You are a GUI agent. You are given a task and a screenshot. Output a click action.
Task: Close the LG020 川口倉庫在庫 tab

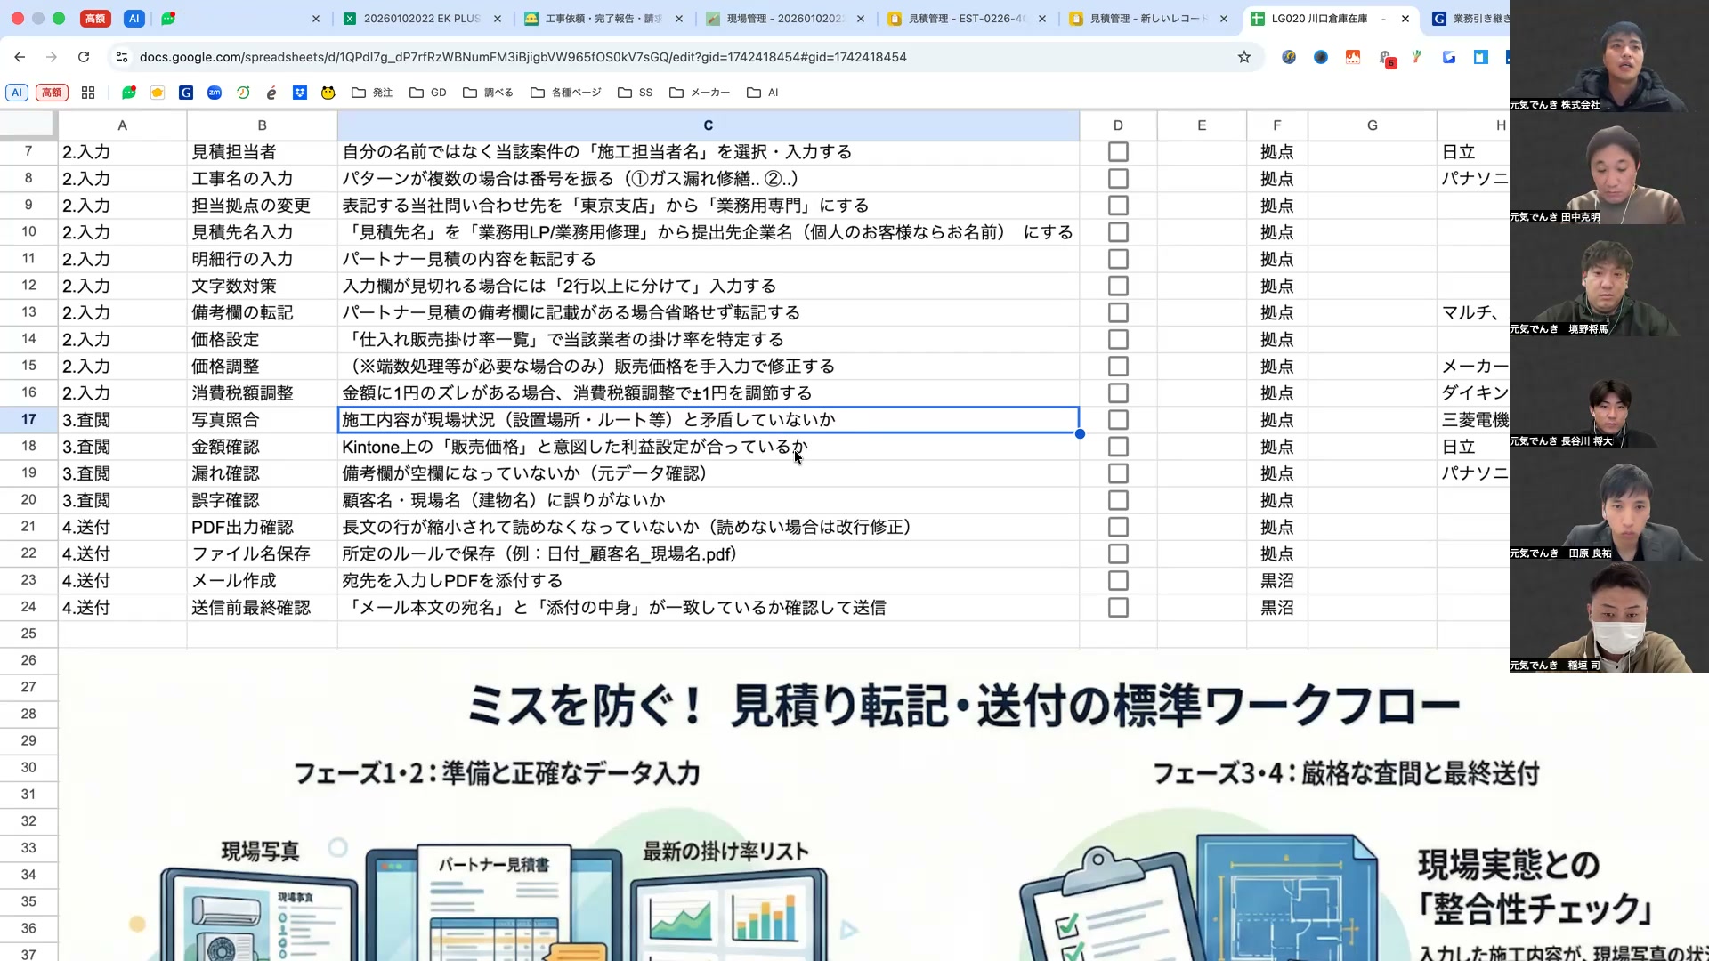coord(1405,19)
